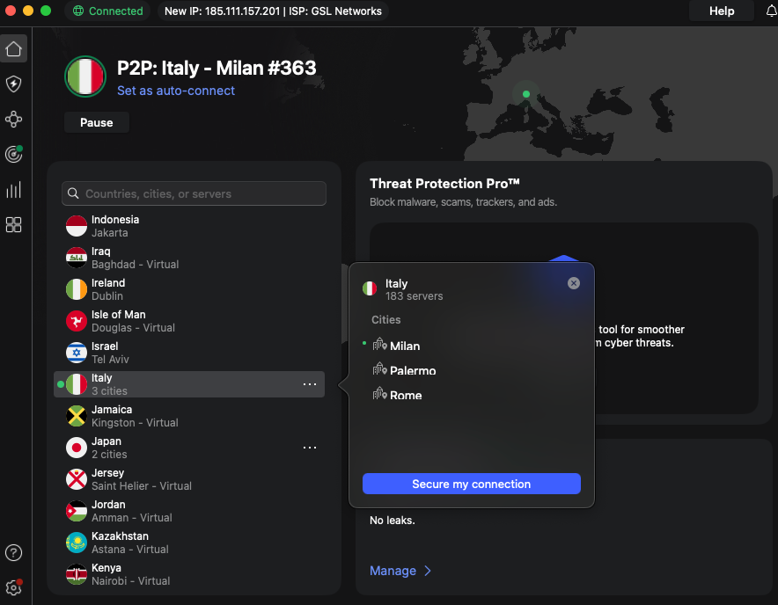Click the green server dot on map
The width and height of the screenshot is (778, 605).
526,94
